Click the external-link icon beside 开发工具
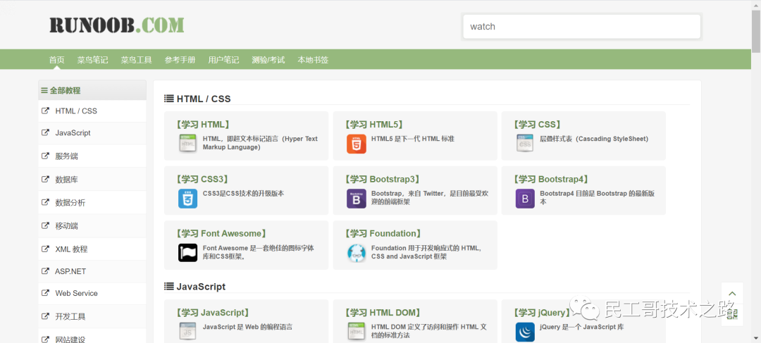Viewport: 761px width, 343px height. coord(46,316)
